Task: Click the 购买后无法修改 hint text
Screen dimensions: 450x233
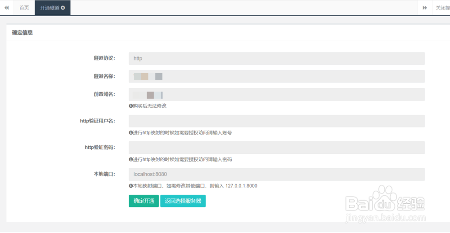Action: click(149, 106)
